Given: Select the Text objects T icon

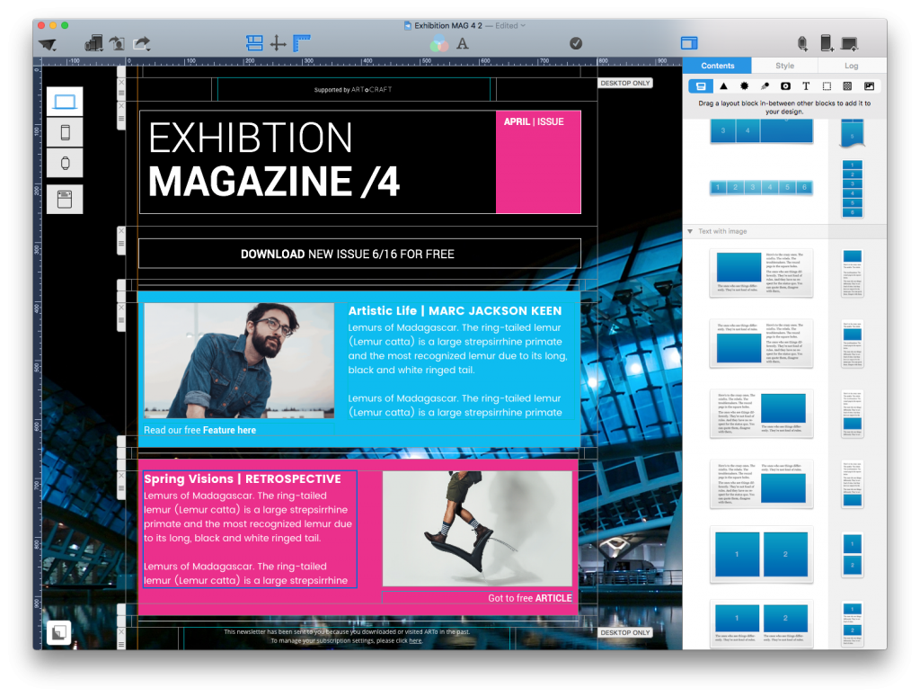Looking at the screenshot, I should 806,86.
